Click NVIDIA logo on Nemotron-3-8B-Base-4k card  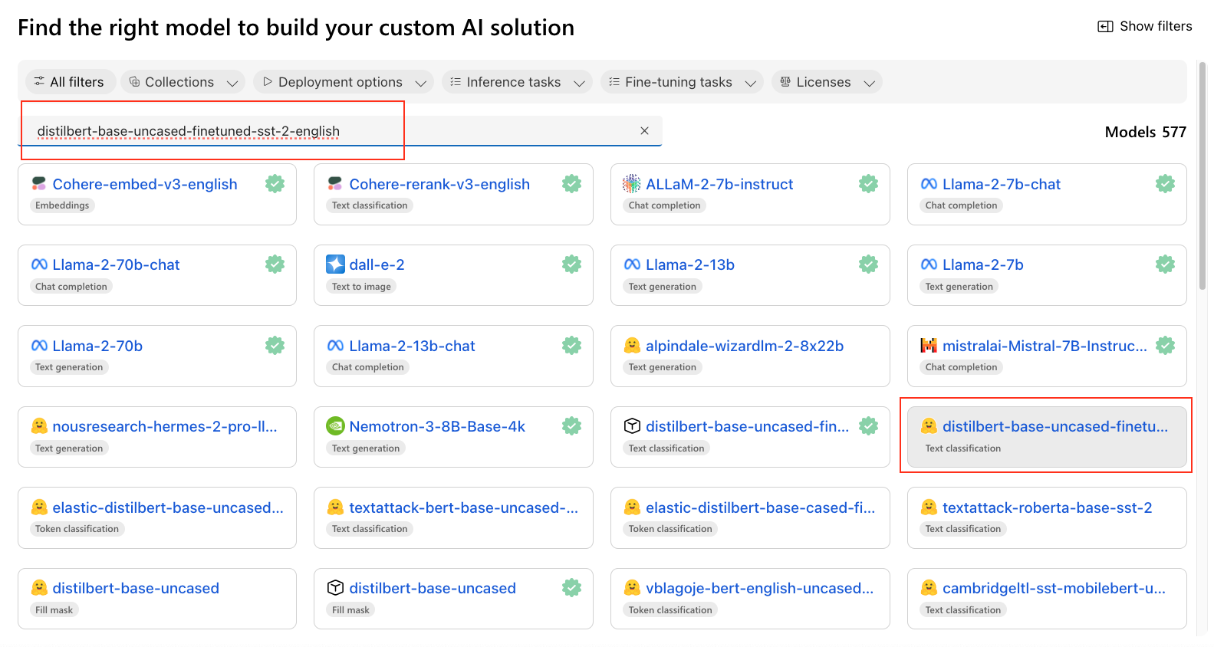pyautogui.click(x=335, y=426)
